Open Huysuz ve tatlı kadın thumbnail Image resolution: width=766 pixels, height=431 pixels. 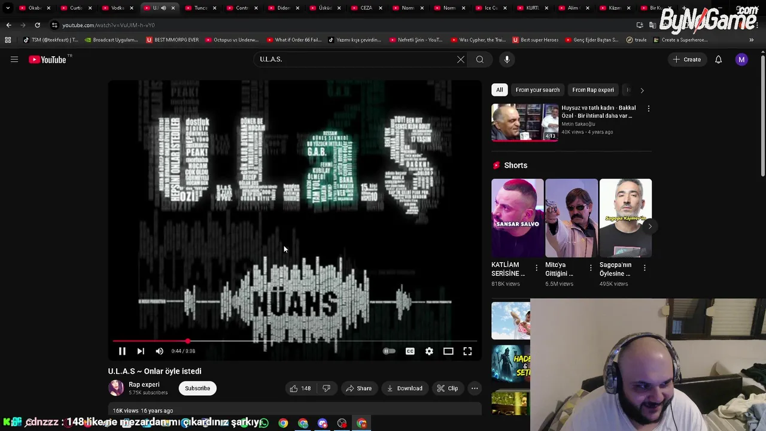tap(525, 123)
